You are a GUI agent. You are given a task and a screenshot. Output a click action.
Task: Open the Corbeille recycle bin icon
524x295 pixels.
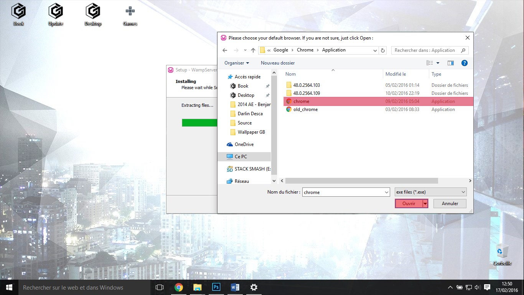[x=502, y=252]
